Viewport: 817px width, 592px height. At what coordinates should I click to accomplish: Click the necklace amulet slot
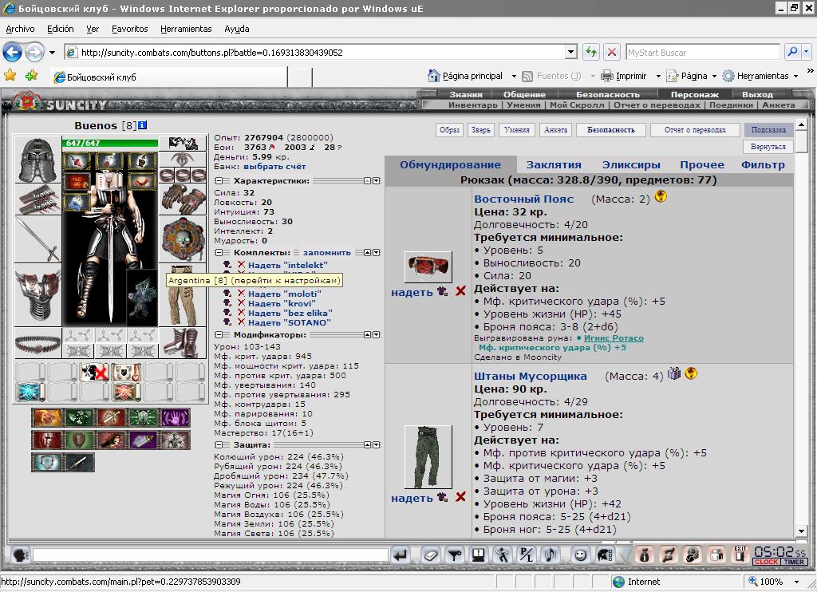[x=183, y=159]
